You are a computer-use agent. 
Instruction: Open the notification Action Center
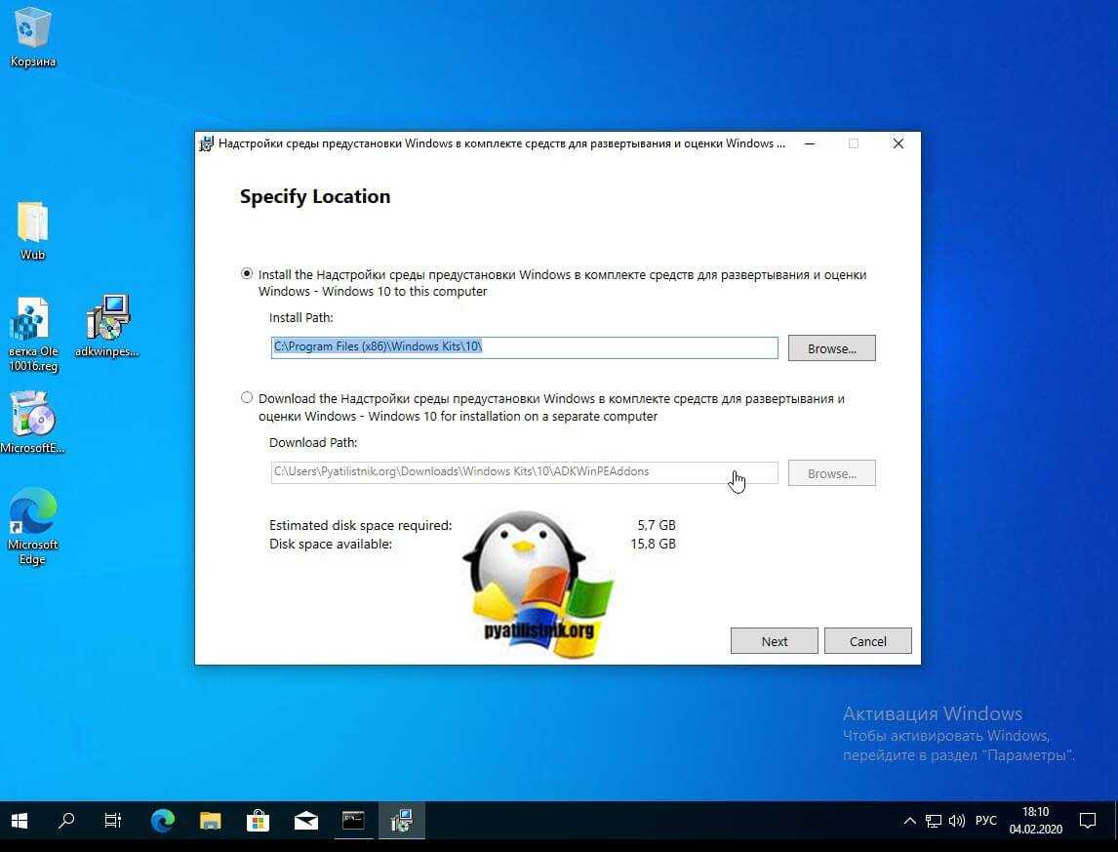click(x=1087, y=821)
